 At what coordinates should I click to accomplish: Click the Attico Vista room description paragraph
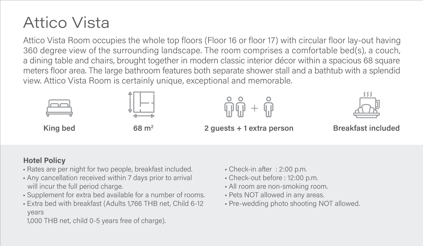212,61
